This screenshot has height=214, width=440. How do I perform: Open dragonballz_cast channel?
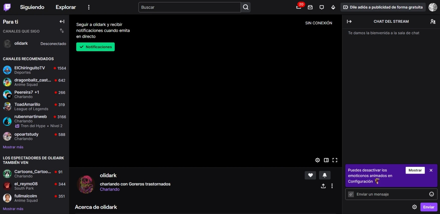pyautogui.click(x=35, y=82)
